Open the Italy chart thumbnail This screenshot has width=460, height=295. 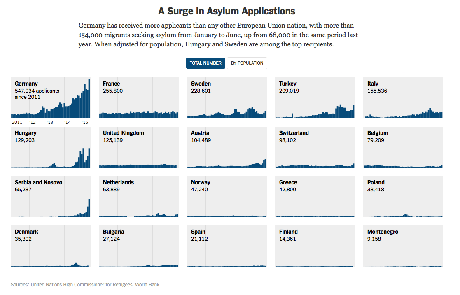click(x=403, y=98)
